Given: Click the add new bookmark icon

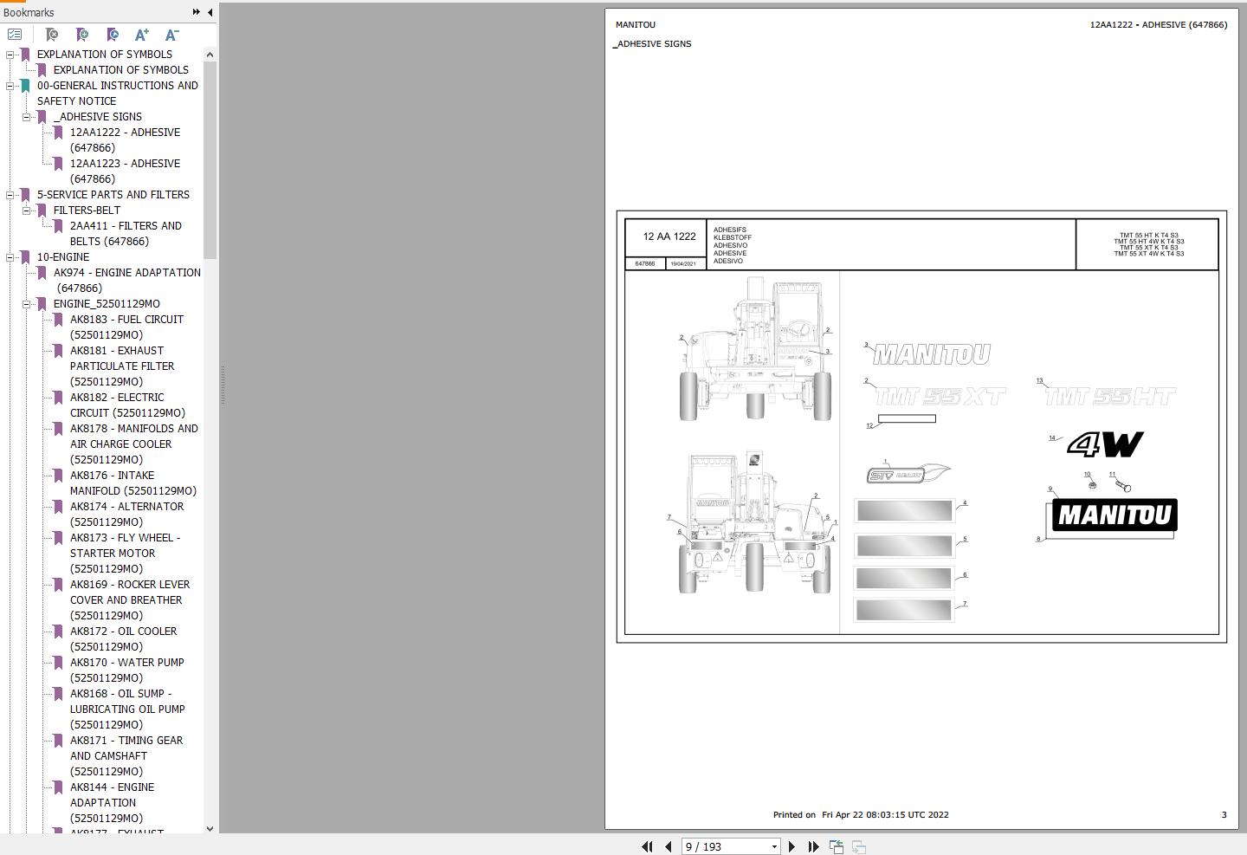Looking at the screenshot, I should pos(81,35).
